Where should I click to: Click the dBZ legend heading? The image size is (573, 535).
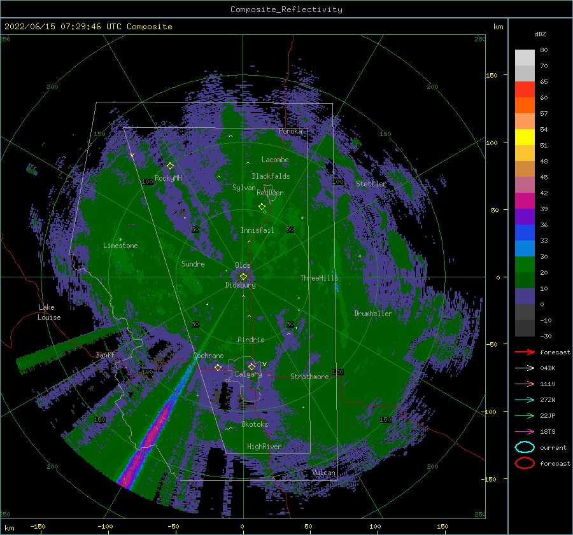click(x=540, y=34)
